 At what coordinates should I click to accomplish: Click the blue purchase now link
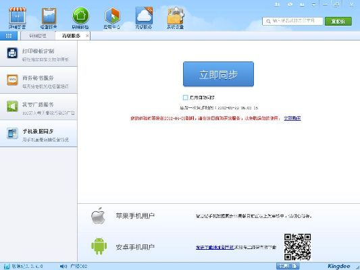click(x=292, y=118)
